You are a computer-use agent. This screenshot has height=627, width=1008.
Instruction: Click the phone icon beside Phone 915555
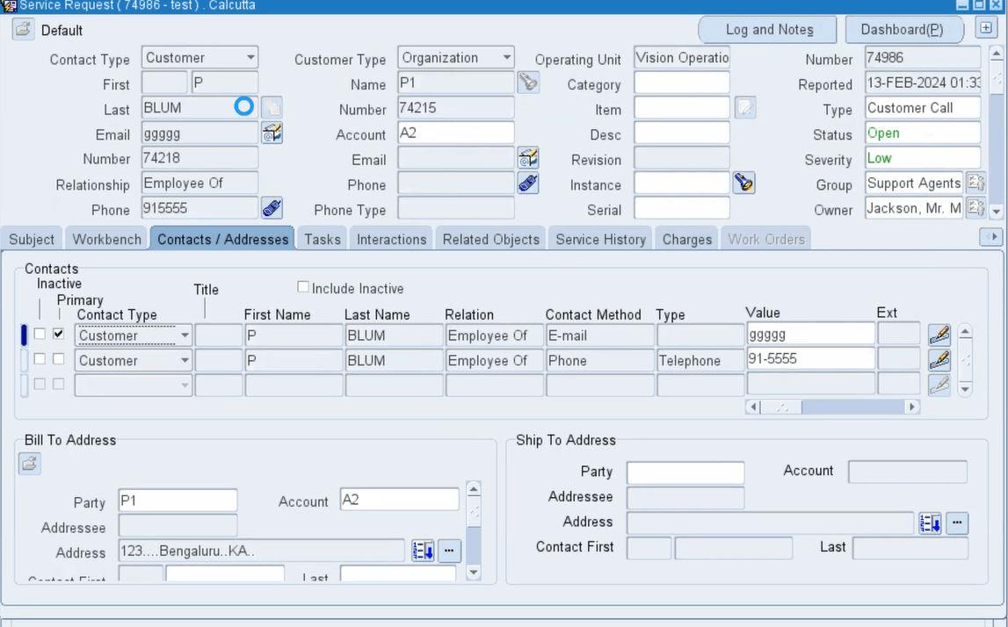pyautogui.click(x=272, y=208)
